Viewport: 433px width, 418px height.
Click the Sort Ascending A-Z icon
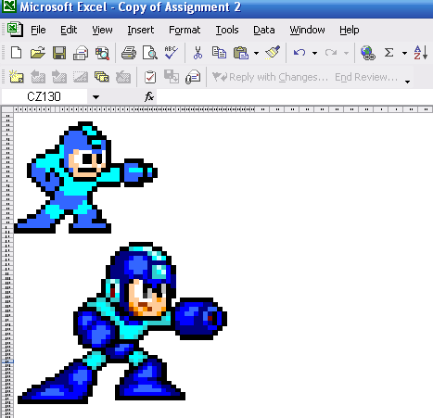click(421, 53)
